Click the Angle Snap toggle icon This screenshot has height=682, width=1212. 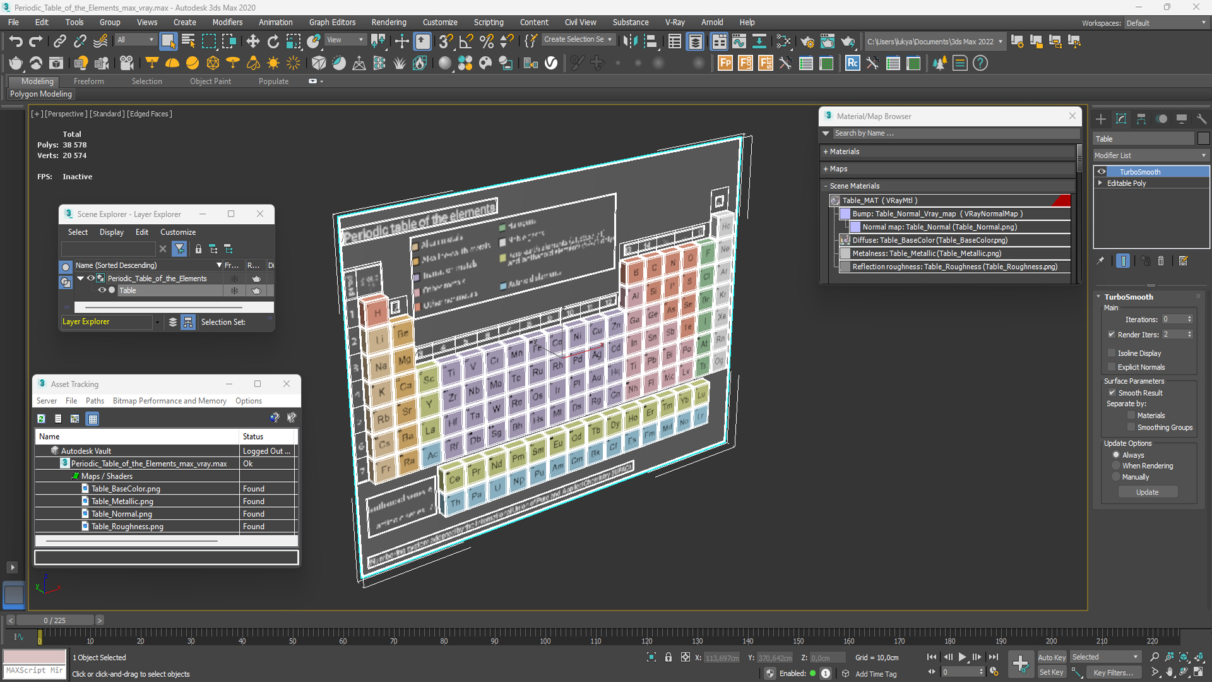click(x=466, y=42)
